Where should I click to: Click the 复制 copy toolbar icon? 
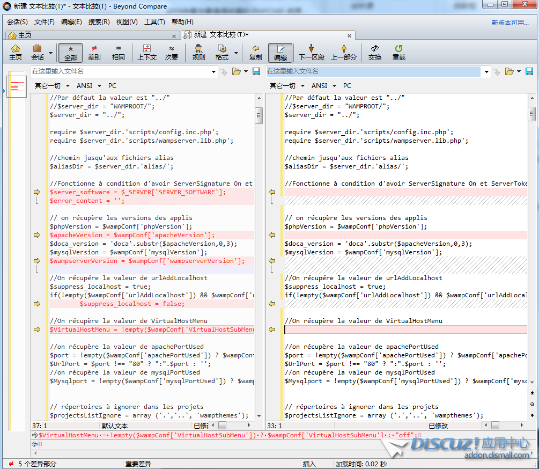point(255,53)
